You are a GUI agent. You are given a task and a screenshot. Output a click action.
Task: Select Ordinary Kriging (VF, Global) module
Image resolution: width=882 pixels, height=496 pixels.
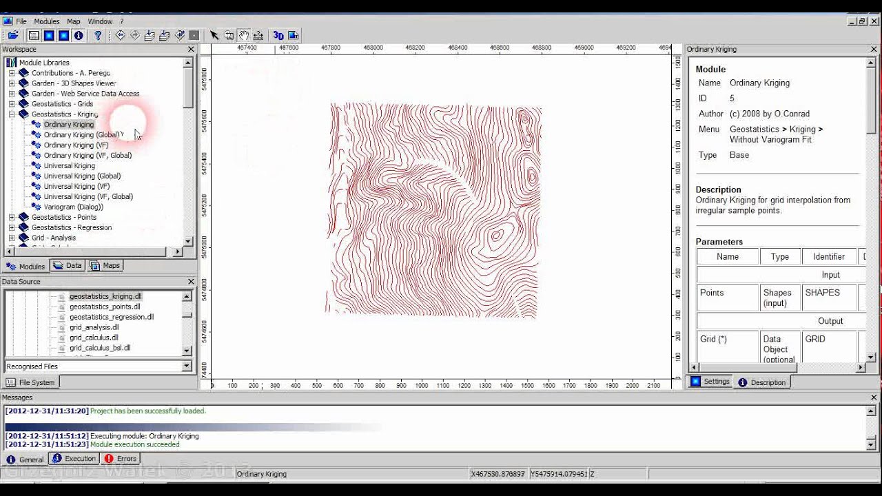coord(88,155)
